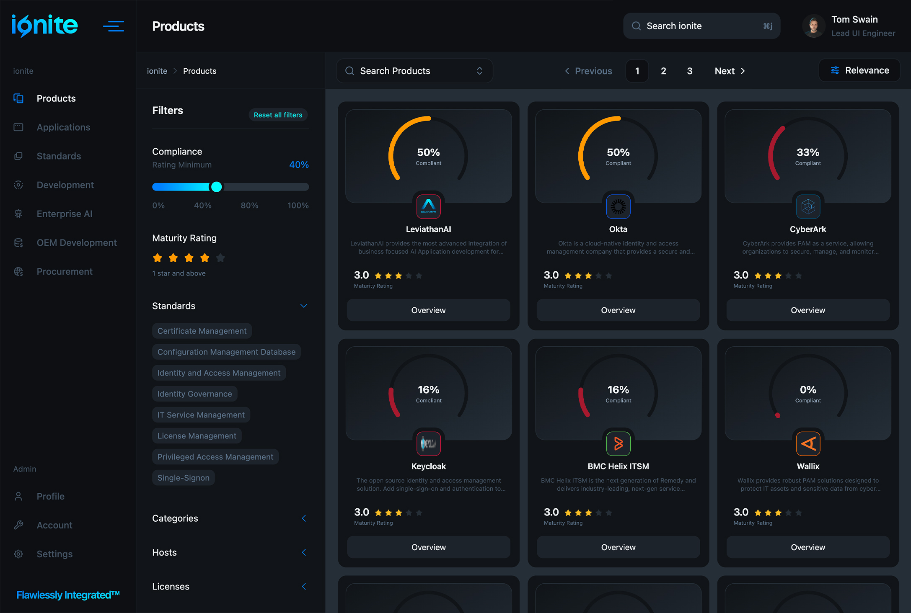Open Applications in the sidebar

tap(63, 127)
